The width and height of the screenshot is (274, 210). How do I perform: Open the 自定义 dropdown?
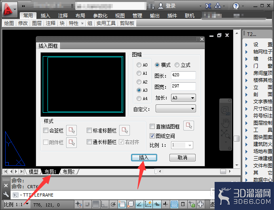176,109
